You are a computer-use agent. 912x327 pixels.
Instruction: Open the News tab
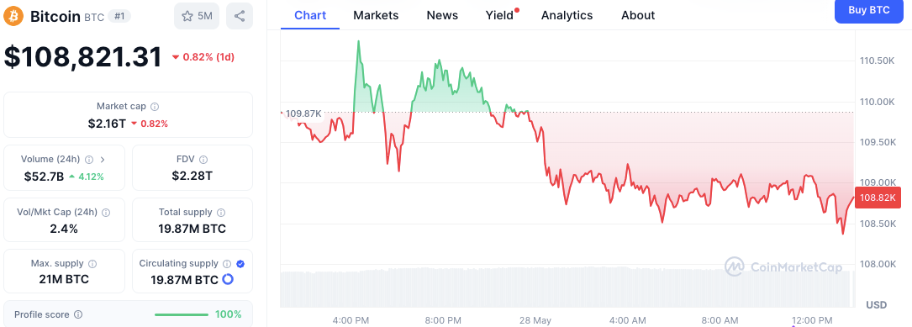tap(442, 15)
